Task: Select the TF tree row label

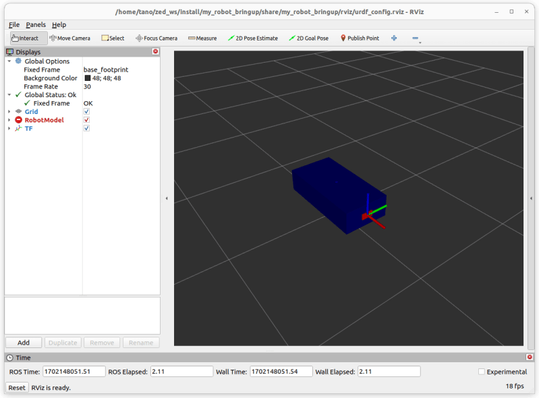Action: [28, 128]
